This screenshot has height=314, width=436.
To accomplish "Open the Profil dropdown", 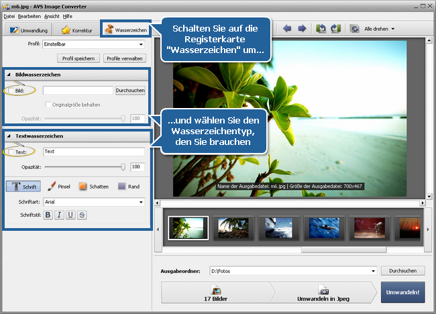I will point(94,44).
